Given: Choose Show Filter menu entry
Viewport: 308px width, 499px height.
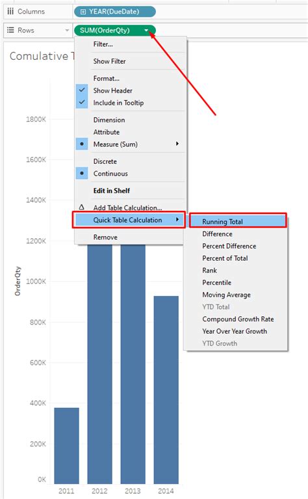Looking at the screenshot, I should pos(109,61).
